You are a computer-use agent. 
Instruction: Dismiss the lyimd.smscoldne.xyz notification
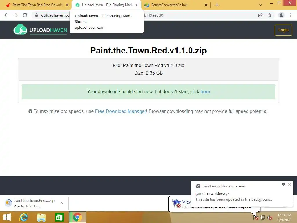coord(289,184)
